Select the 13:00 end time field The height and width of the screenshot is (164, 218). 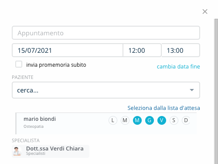tap(181, 50)
